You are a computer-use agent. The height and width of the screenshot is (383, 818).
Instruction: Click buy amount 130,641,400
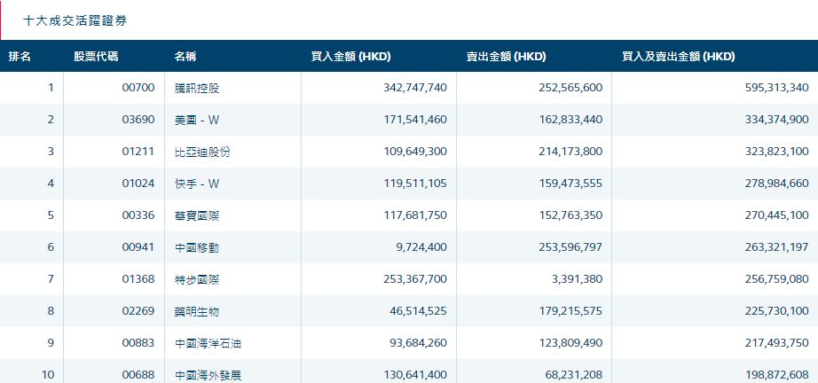point(414,375)
